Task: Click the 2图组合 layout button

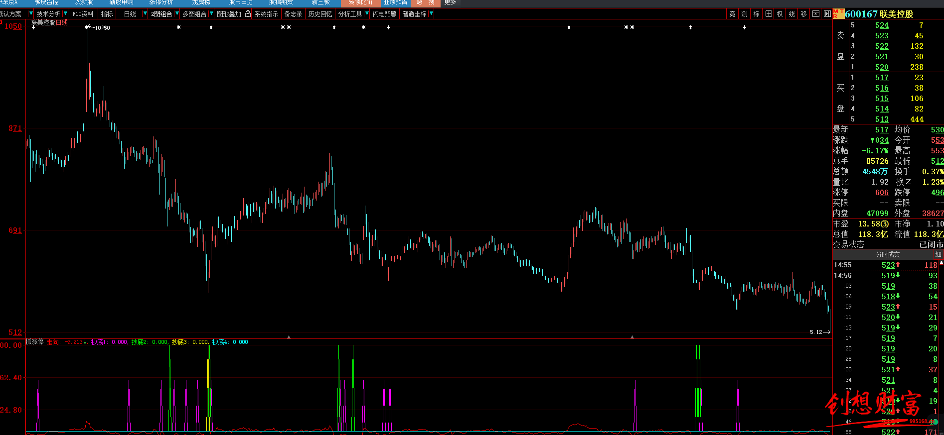Action: coord(161,14)
